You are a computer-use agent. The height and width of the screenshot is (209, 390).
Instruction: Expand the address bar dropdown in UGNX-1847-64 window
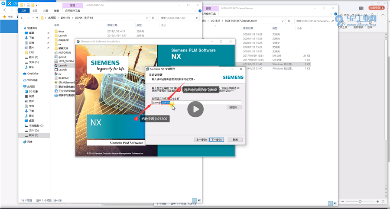pos(147,18)
